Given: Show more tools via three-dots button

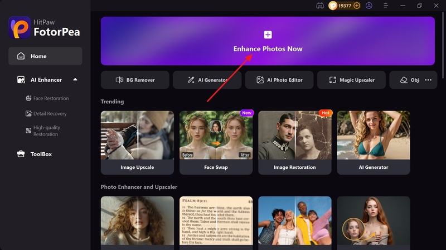Looking at the screenshot, I should coord(428,80).
